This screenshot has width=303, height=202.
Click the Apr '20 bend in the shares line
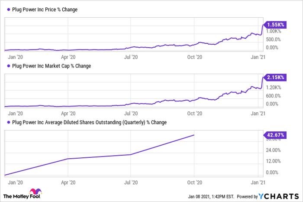(x=68, y=159)
